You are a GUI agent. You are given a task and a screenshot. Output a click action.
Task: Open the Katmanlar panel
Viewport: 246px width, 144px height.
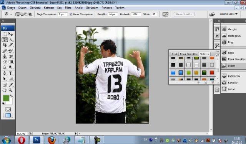pos(233,76)
